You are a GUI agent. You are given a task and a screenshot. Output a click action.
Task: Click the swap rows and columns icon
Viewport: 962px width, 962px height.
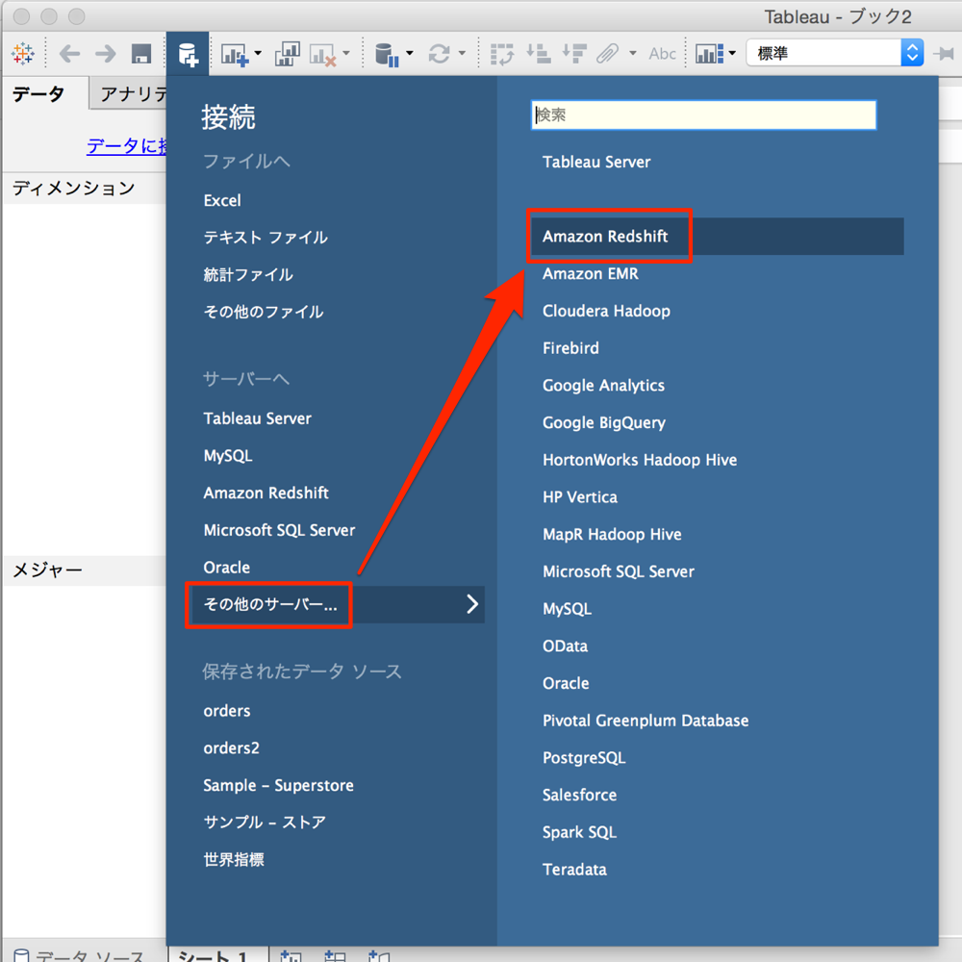pyautogui.click(x=502, y=53)
